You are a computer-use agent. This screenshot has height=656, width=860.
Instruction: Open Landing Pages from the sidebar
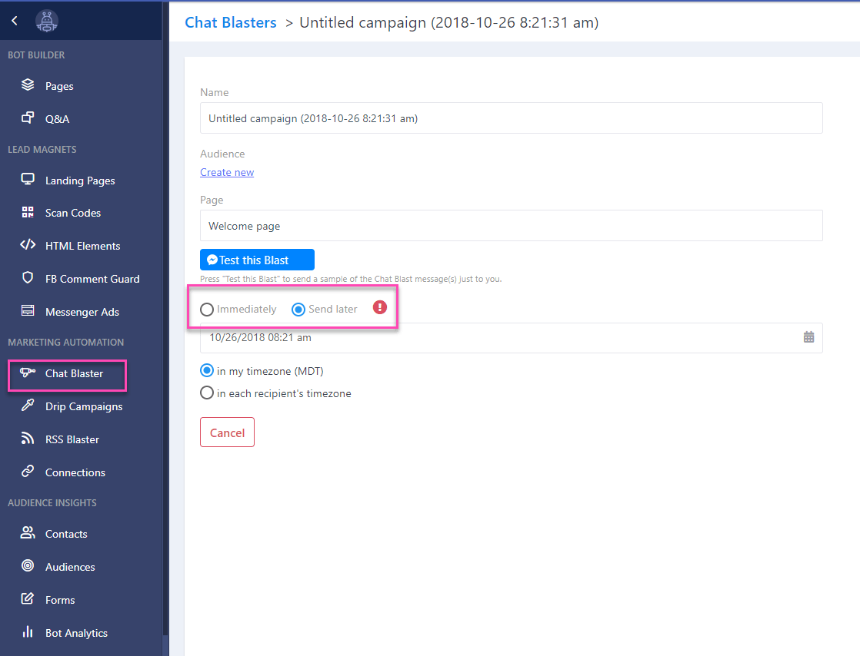82,181
